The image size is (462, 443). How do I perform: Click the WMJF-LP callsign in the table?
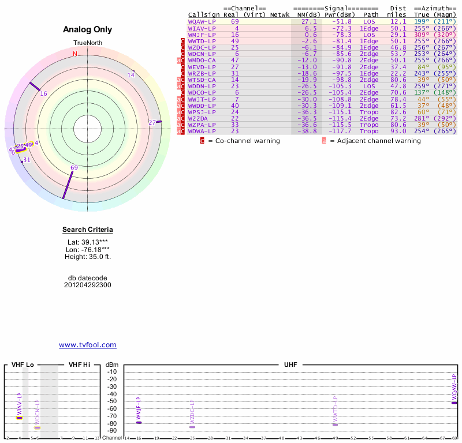tap(202, 35)
